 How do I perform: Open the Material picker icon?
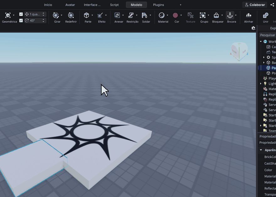click(162, 15)
